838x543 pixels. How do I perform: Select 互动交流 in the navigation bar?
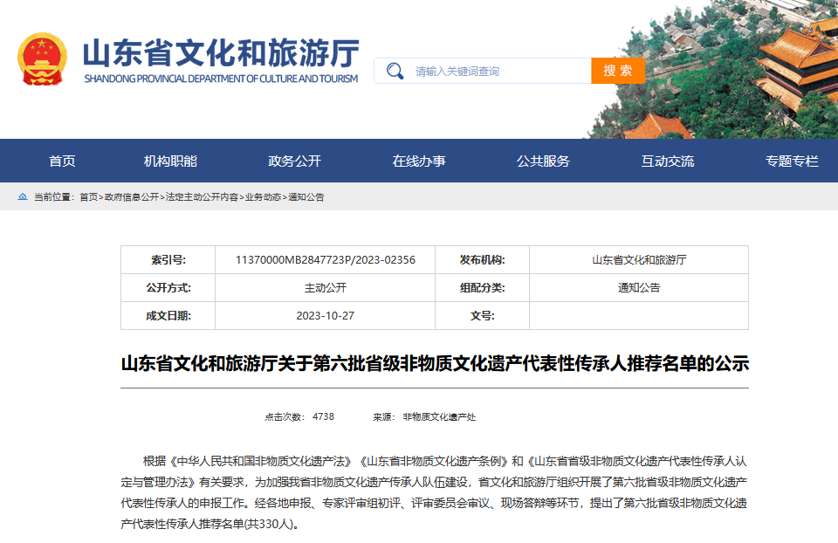coord(668,161)
